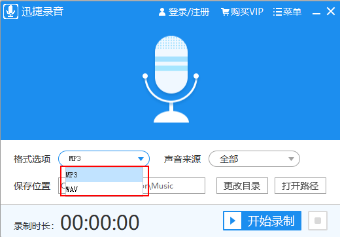Click the 保存位置 label
This screenshot has height=237, width=340.
32,186
